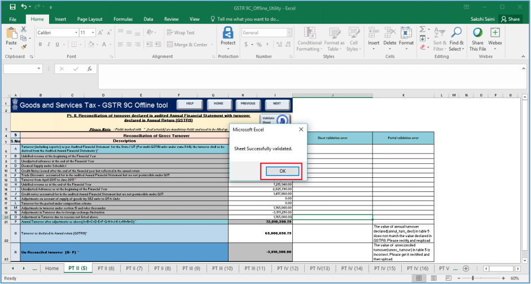Viewport: 531px width, 284px height.
Task: Click the Font Color A swatch
Action: [104, 45]
